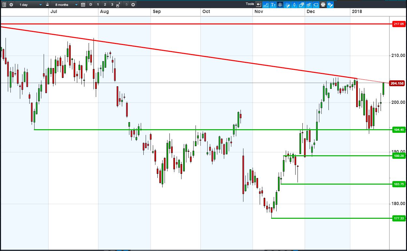Screen dimensions: 407x251
Task: Toggle the time range lock icon
Action: pos(48,5)
